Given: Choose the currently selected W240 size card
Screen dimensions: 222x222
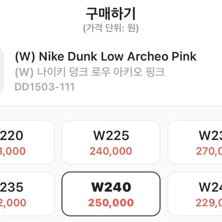Looking at the screenshot, I should coord(111,194).
